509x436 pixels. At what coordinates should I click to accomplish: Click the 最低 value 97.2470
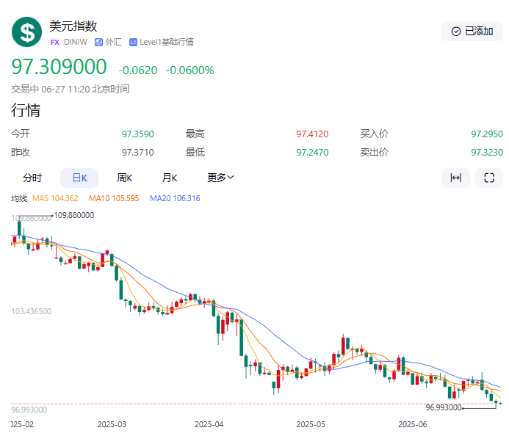[312, 153]
